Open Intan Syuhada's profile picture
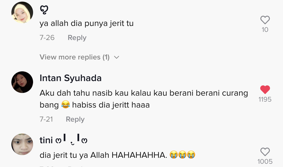Screen dimensions: 283x167 point(22,82)
